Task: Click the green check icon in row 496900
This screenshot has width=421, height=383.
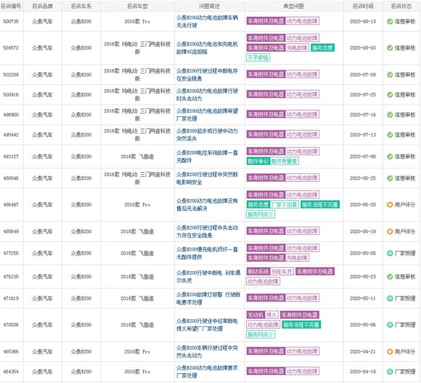Action: [x=390, y=115]
